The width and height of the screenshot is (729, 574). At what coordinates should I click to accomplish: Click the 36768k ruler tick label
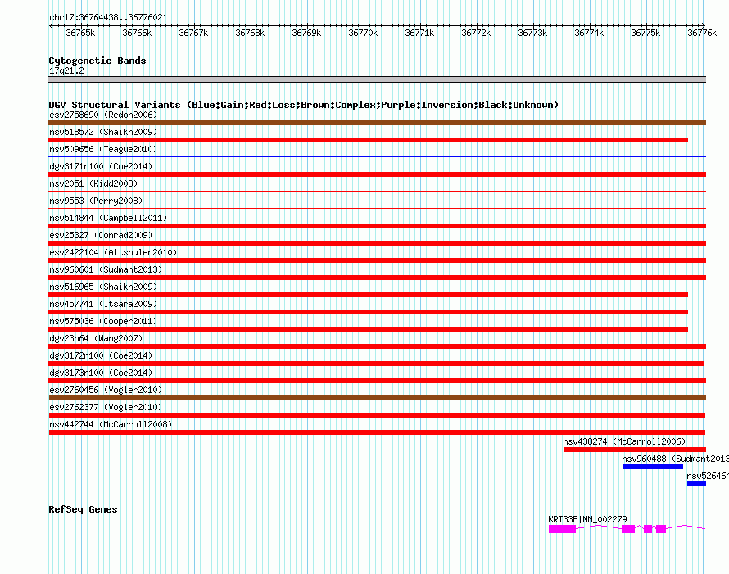[250, 33]
